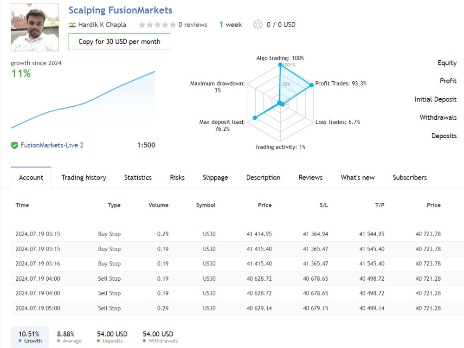
Task: Sort table by Type column header
Action: [114, 205]
